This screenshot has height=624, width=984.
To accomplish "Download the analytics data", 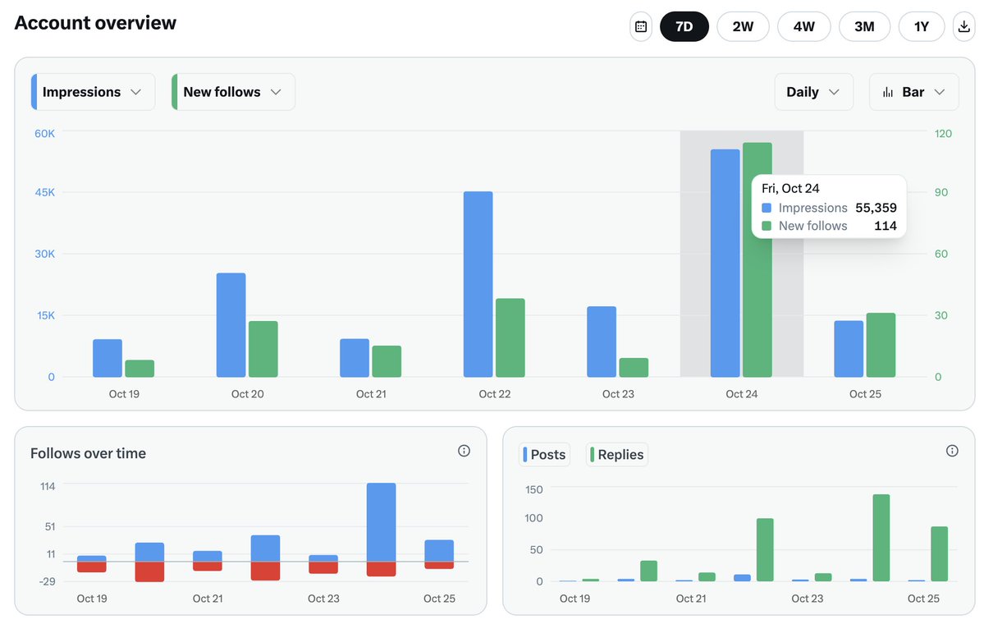I will pos(963,27).
